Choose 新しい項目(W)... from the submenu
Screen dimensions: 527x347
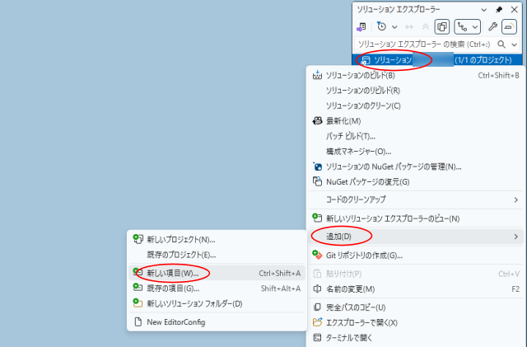pos(173,273)
